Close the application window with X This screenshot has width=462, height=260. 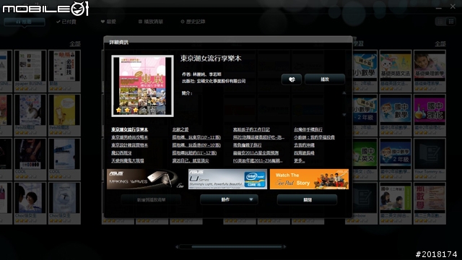coord(453,6)
